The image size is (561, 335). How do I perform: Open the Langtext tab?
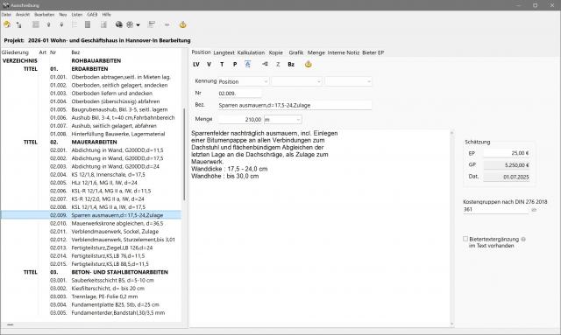pos(224,52)
